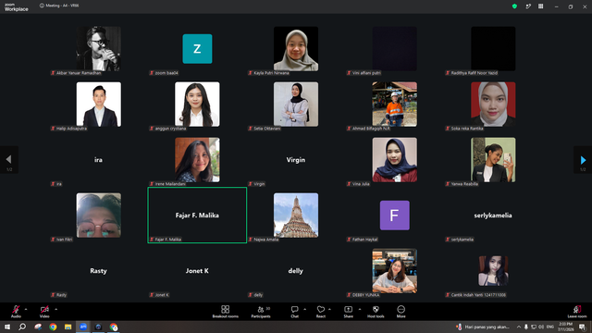592x333 pixels.
Task: Open the Breakout rooms panel
Action: pyautogui.click(x=225, y=312)
